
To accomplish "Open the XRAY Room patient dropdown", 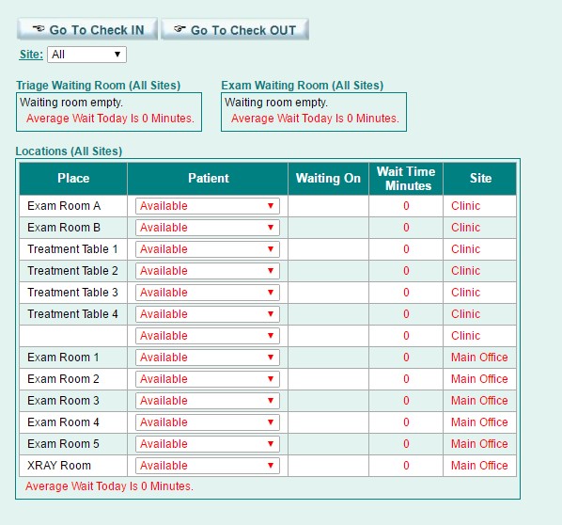I will coord(208,466).
